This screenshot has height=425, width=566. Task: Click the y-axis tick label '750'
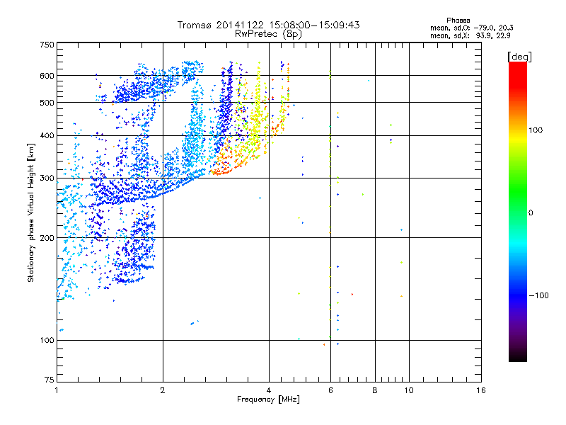click(47, 45)
